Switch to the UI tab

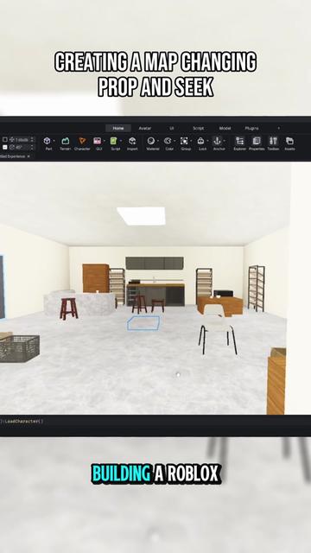[x=172, y=128]
